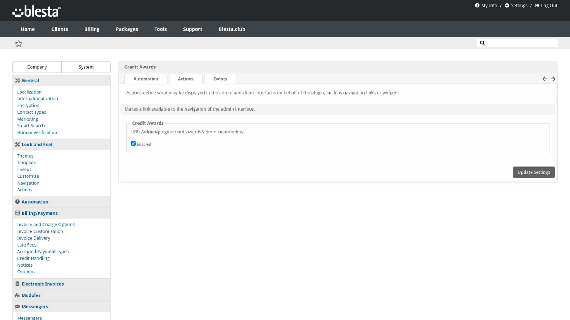Open the Themes link
The width and height of the screenshot is (570, 320).
coord(25,156)
